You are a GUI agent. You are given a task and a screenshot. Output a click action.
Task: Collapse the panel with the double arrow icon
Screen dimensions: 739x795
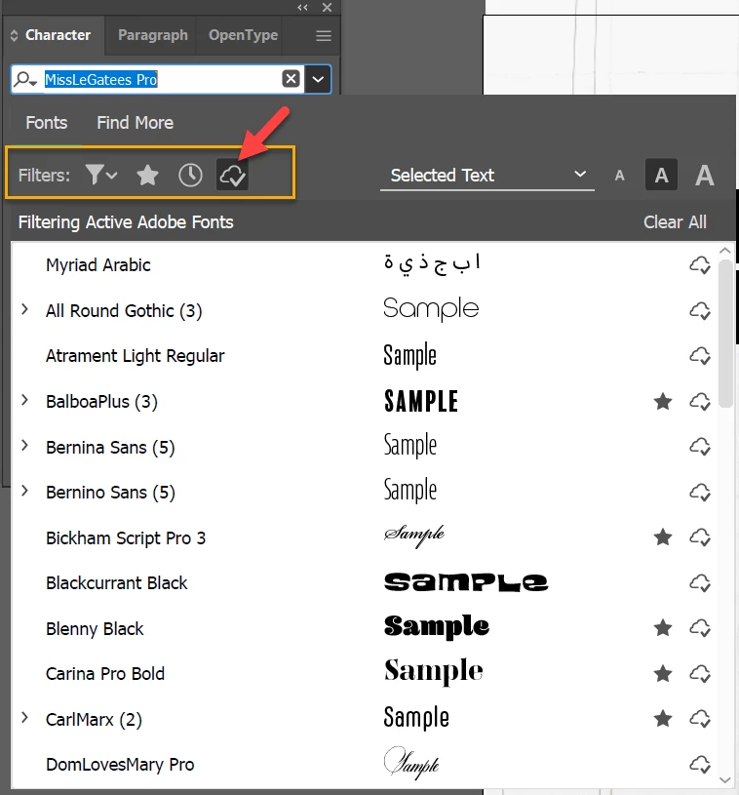(x=302, y=7)
